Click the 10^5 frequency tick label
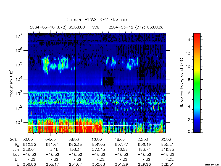This screenshot has width=221, height=166. [x=19, y=64]
